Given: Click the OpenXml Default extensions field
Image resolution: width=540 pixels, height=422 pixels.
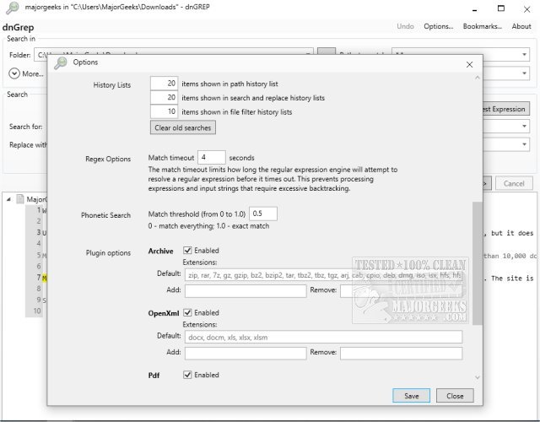Looking at the screenshot, I should 323,337.
